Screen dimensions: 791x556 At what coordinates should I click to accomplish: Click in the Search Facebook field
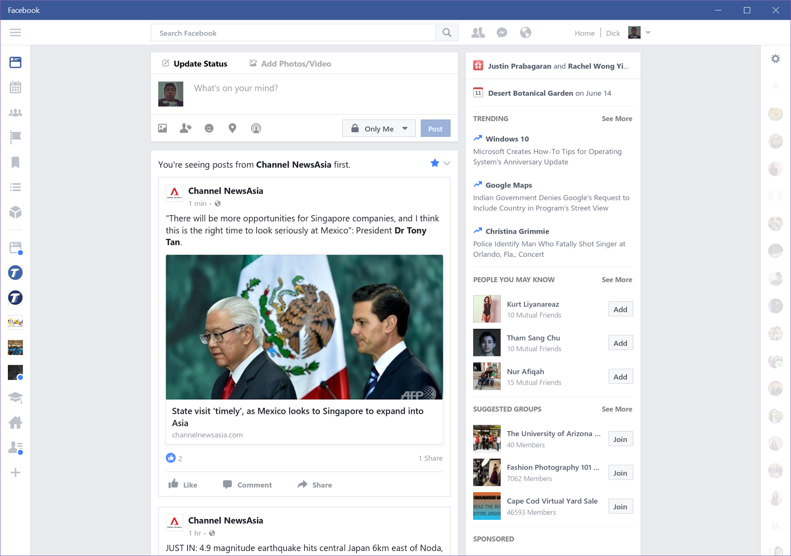[293, 33]
